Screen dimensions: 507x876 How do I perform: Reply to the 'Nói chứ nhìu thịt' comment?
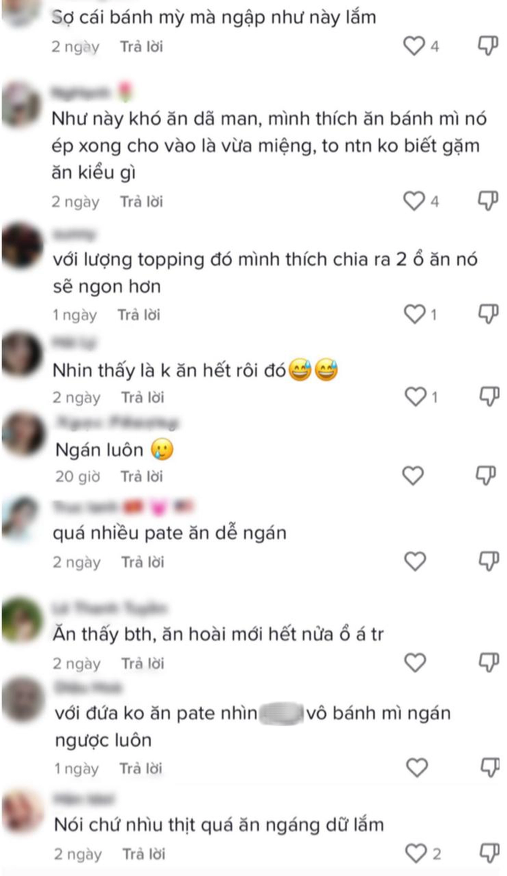144,854
